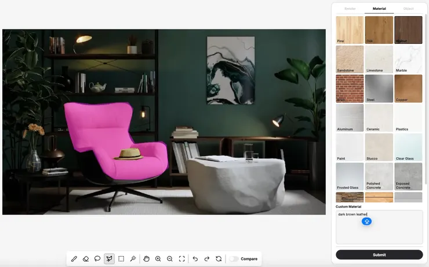Choose the Limestone material swatch
The width and height of the screenshot is (429, 267).
pos(379,59)
